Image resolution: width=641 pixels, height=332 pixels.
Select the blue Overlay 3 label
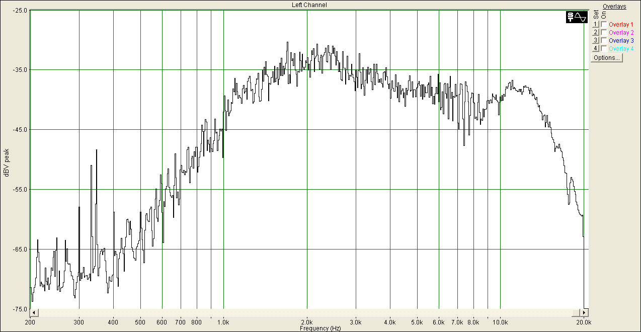pos(621,40)
